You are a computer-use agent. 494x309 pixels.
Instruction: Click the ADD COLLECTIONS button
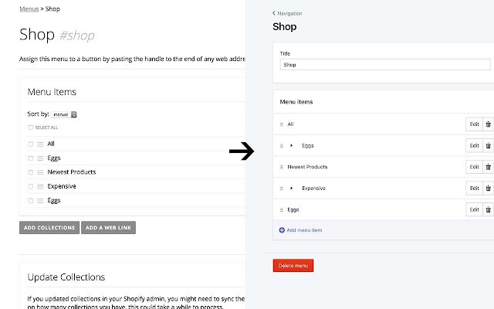pyautogui.click(x=49, y=228)
